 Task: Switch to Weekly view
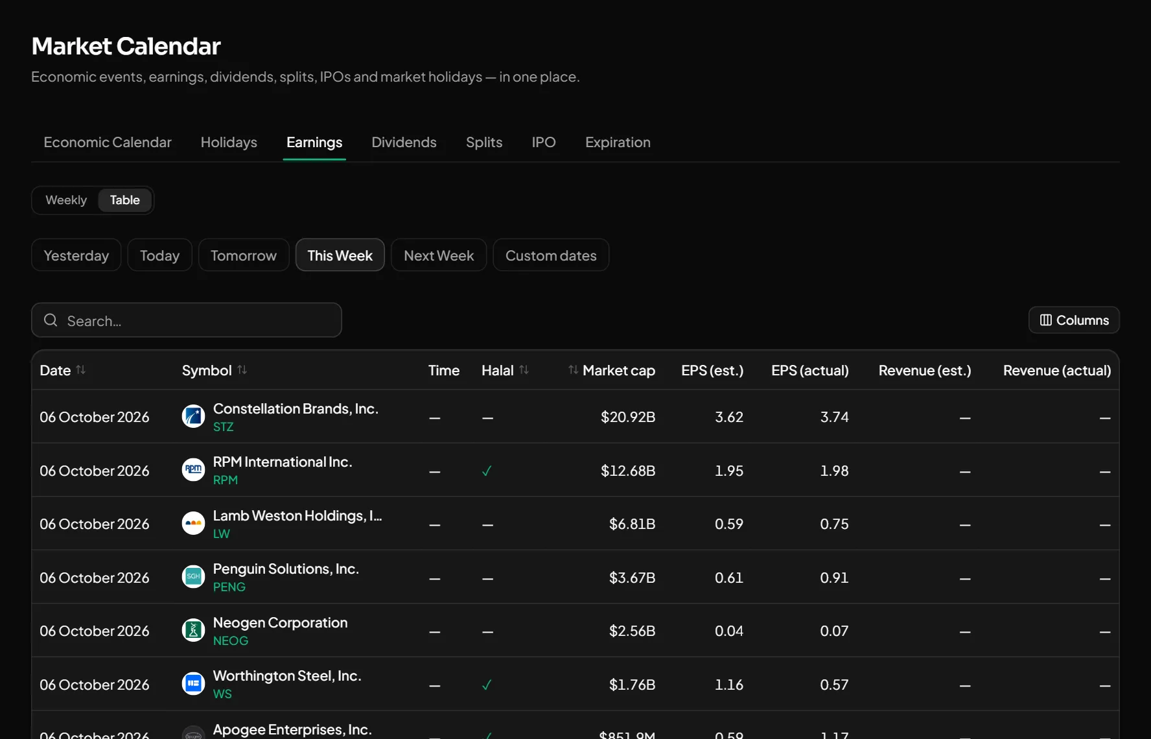pyautogui.click(x=66, y=200)
